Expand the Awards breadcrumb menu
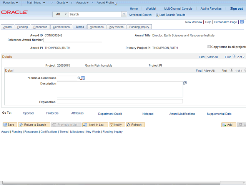 tap(82, 3)
